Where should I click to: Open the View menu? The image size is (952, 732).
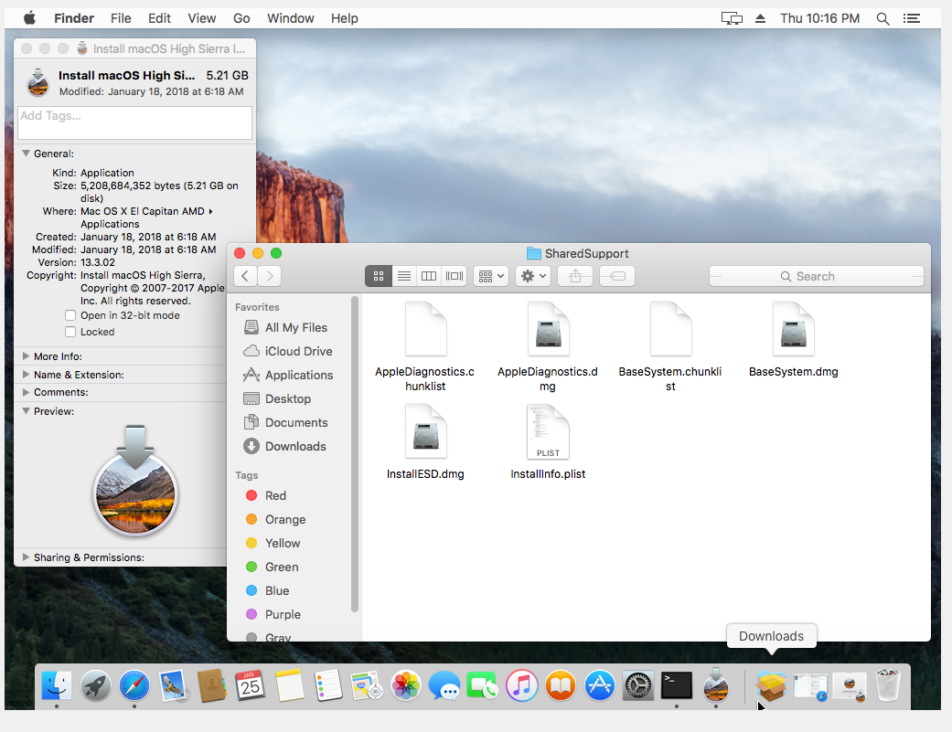coord(202,18)
